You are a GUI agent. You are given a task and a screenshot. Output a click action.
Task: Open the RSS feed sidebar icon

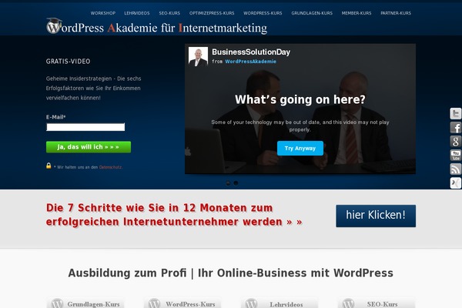coord(456,169)
